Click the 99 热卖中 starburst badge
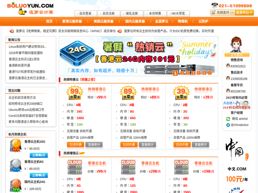258x193 pixels. click(75, 93)
